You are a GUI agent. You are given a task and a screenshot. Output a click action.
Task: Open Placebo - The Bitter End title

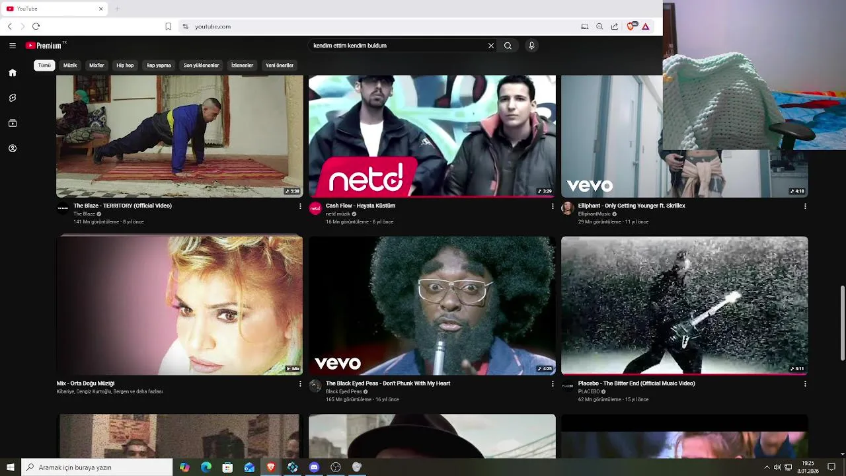coord(636,383)
